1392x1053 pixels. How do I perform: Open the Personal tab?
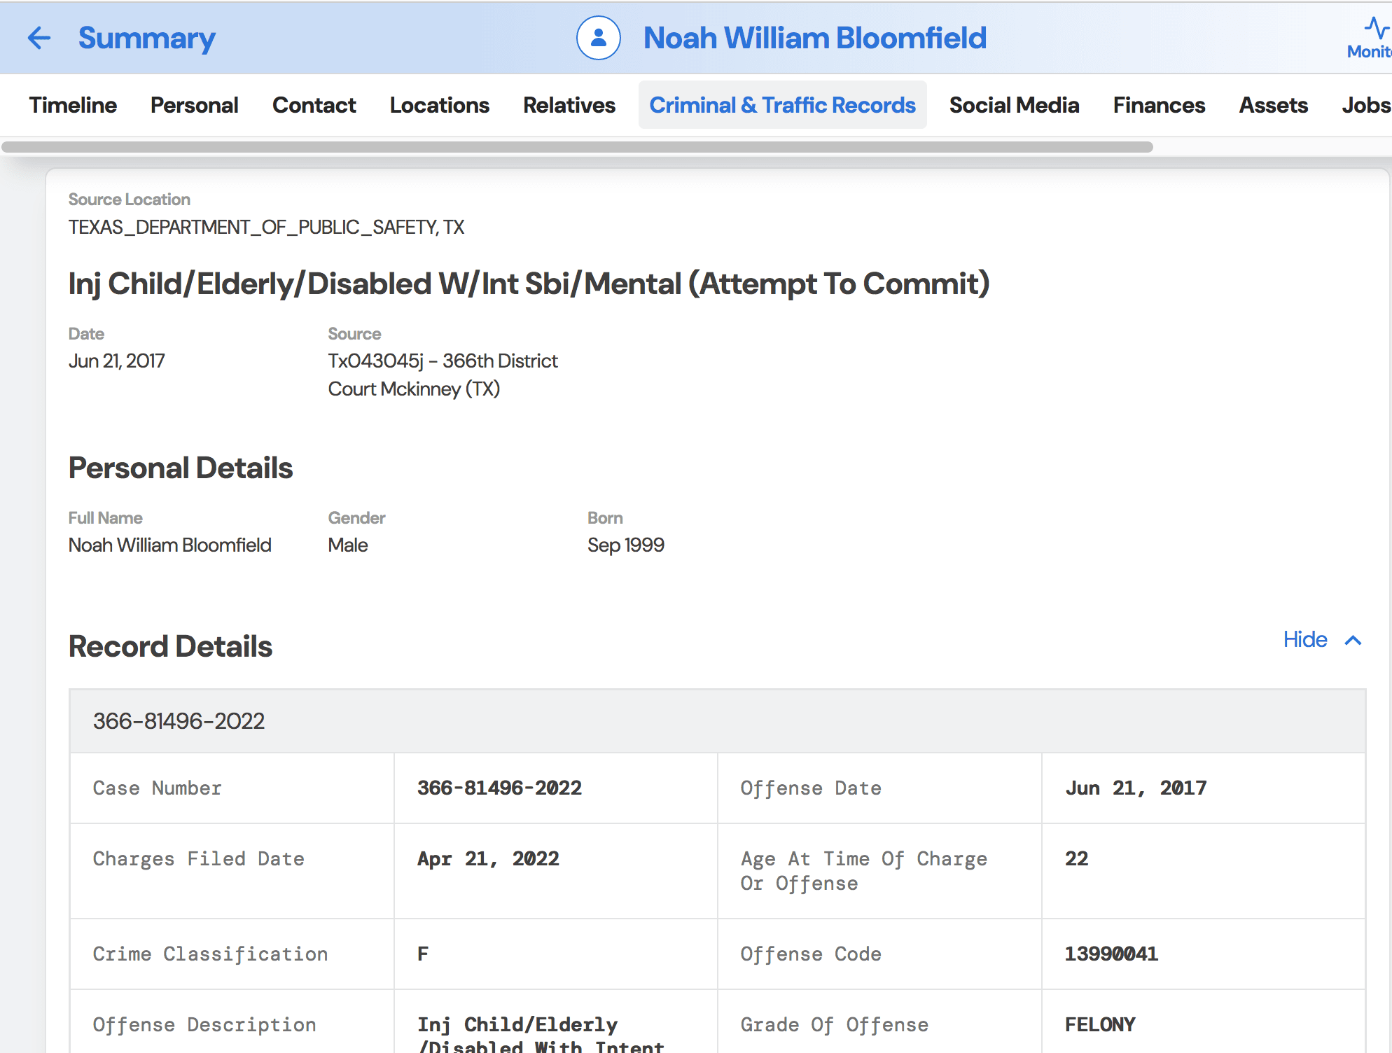point(194,105)
